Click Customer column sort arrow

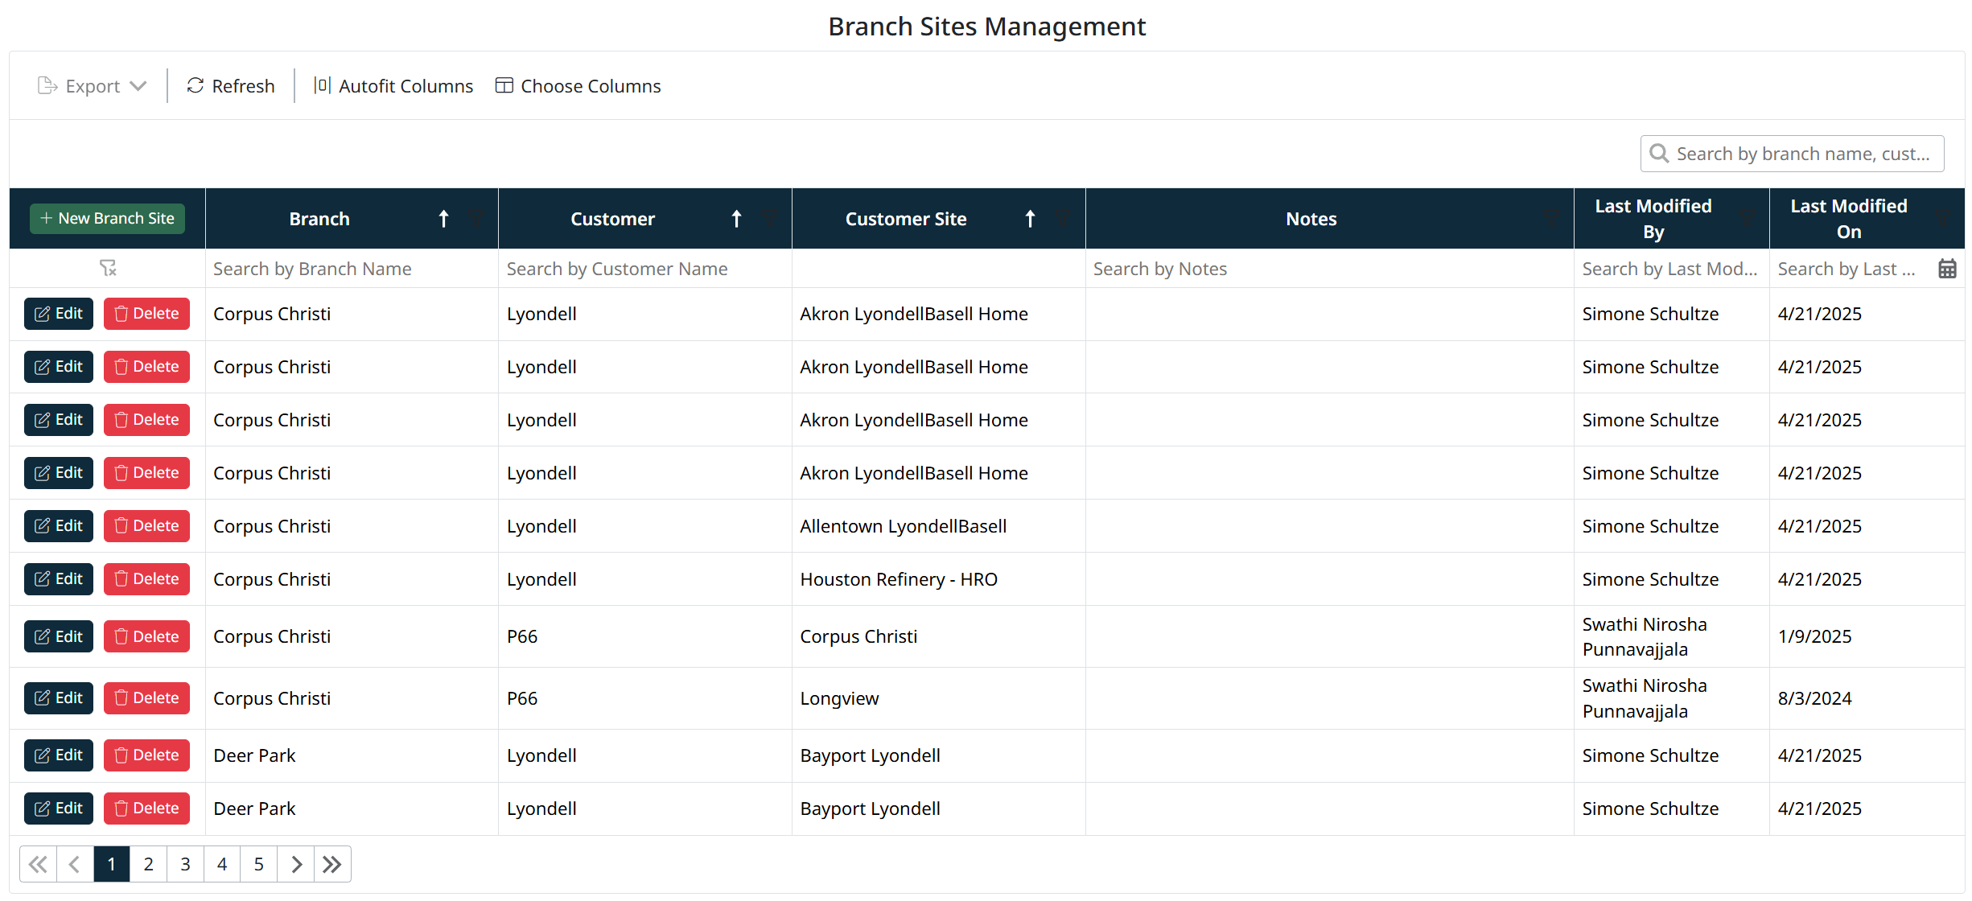point(736,219)
